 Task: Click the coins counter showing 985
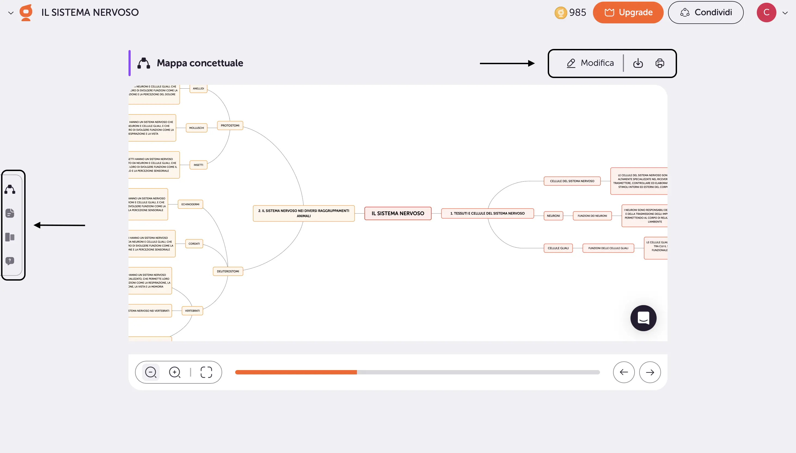(571, 13)
